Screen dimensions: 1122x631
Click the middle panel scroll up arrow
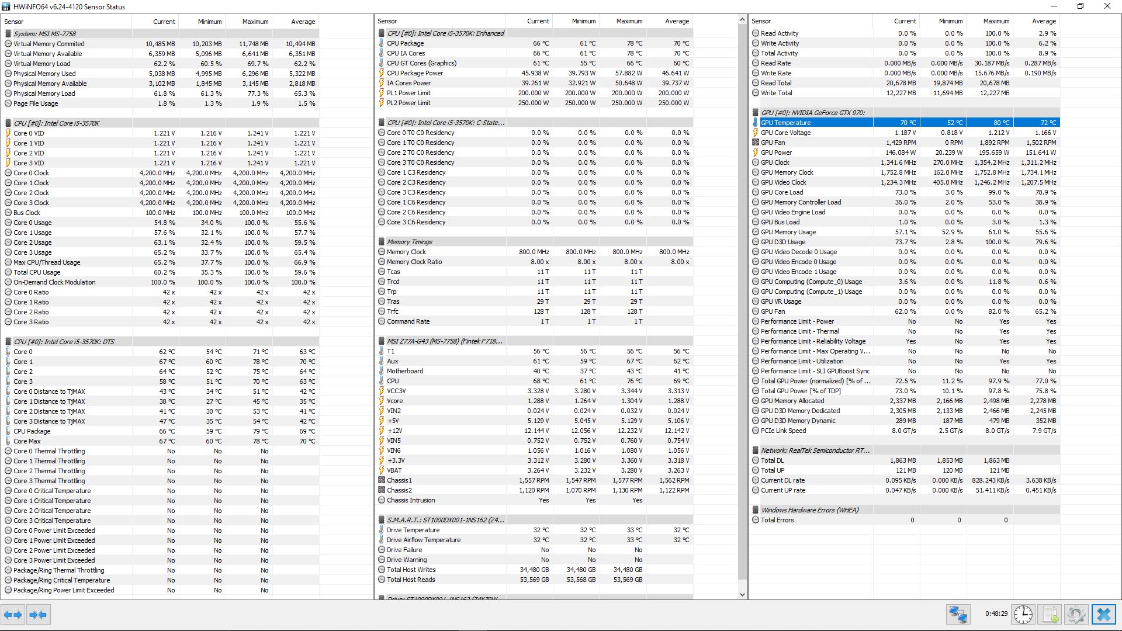[743, 20]
